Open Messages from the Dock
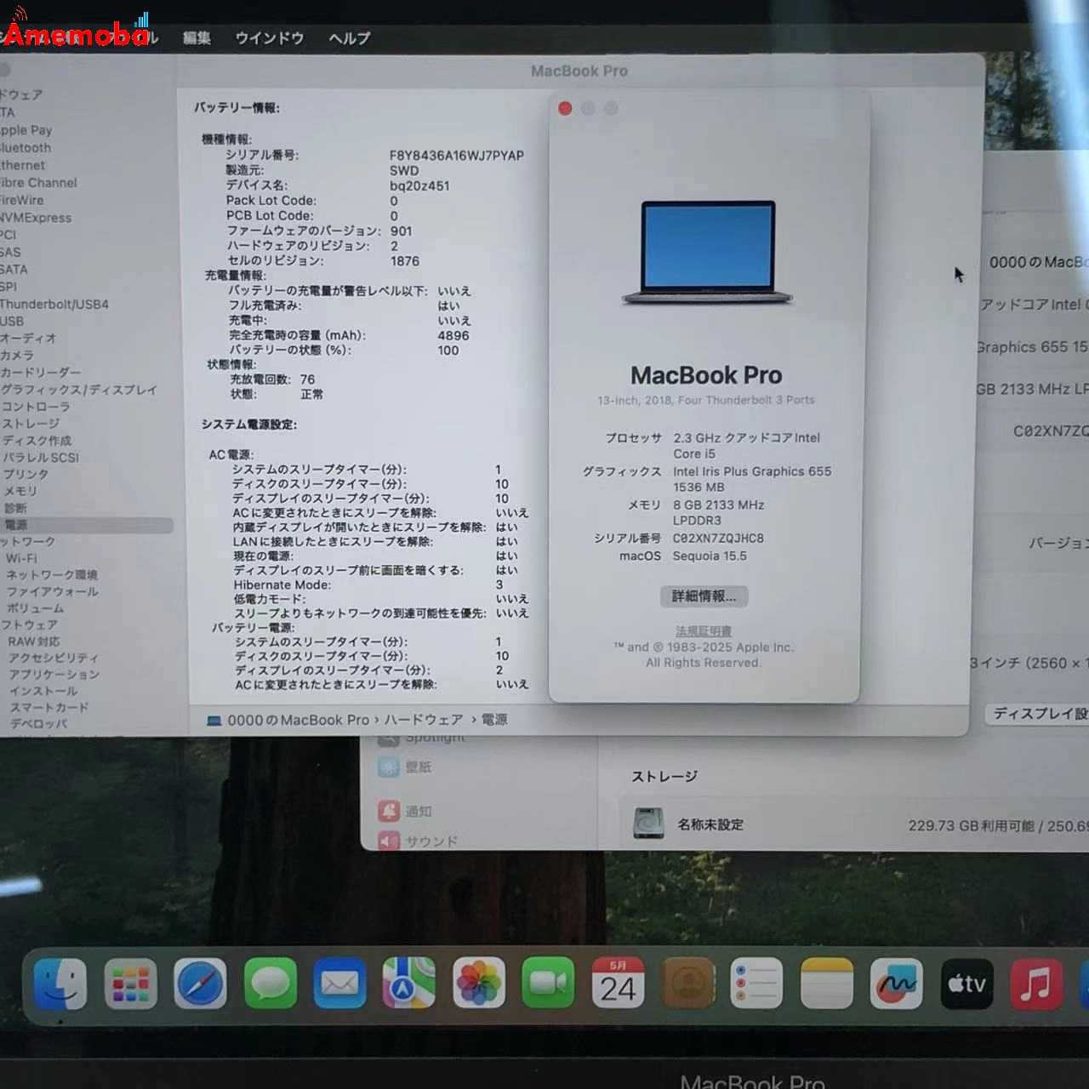 [271, 984]
